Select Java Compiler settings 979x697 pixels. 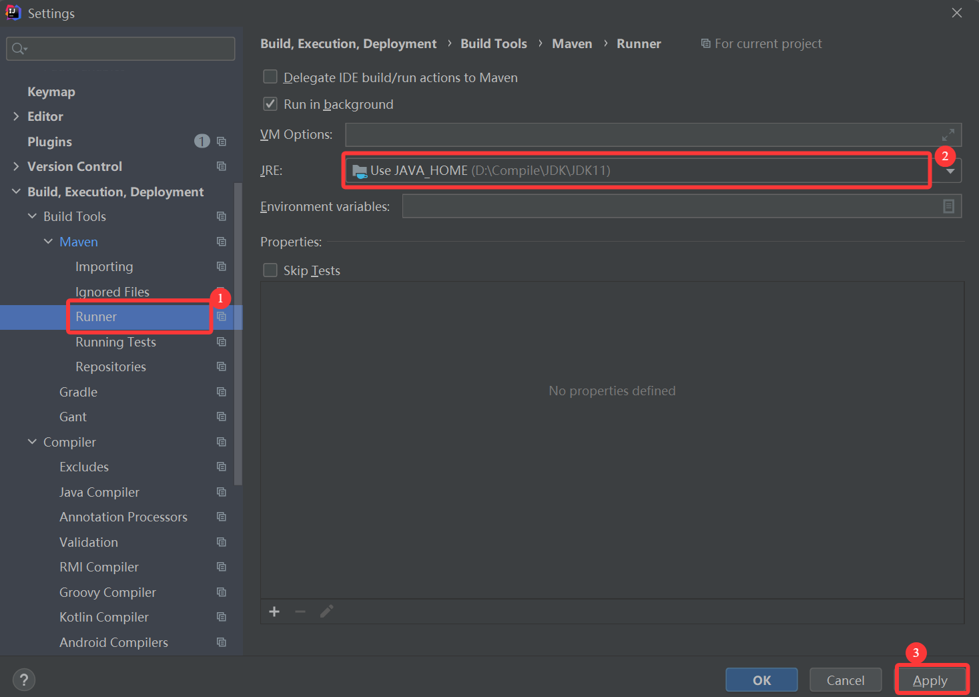click(99, 492)
